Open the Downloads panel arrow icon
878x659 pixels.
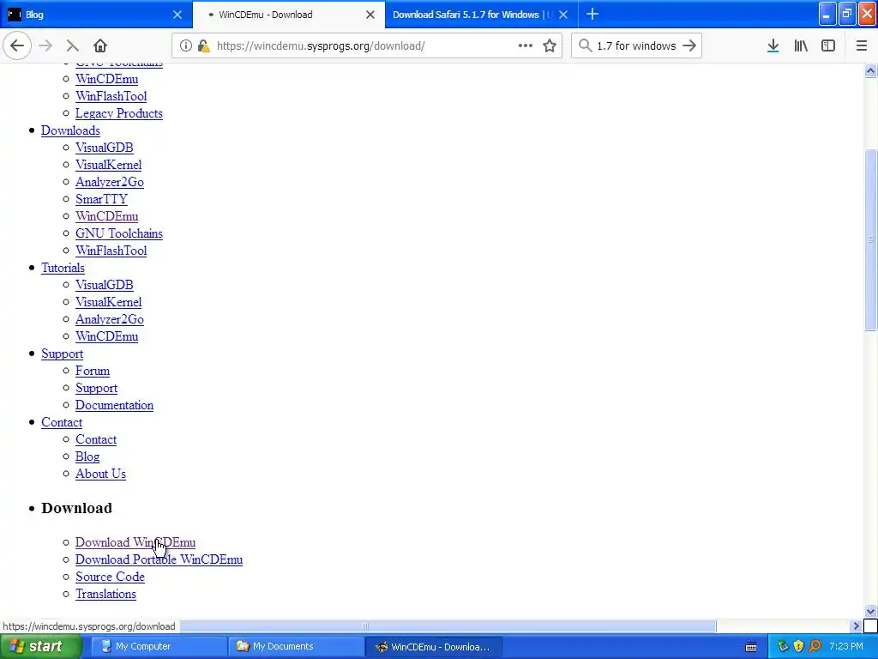point(773,46)
